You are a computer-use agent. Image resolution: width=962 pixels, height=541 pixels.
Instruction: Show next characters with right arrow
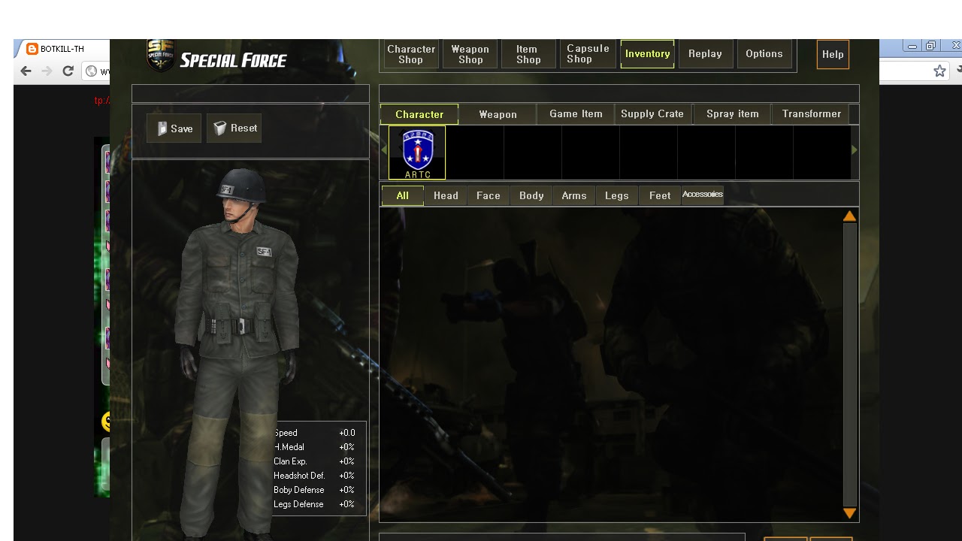(x=854, y=150)
